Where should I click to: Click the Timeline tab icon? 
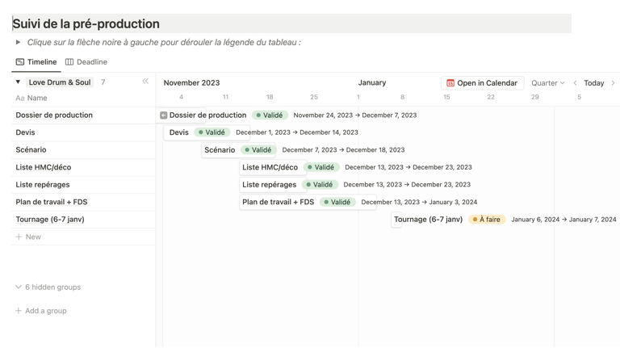pos(19,62)
